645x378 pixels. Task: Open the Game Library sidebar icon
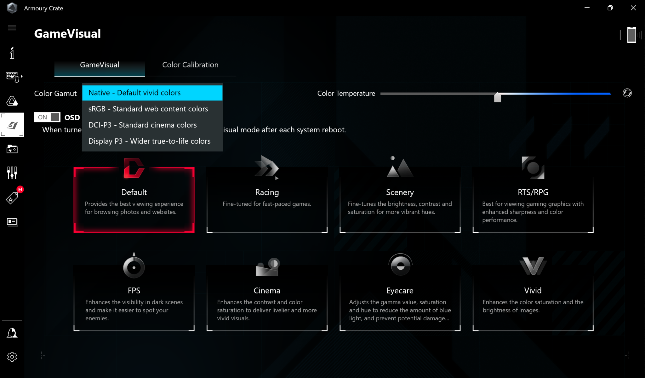coord(12,149)
